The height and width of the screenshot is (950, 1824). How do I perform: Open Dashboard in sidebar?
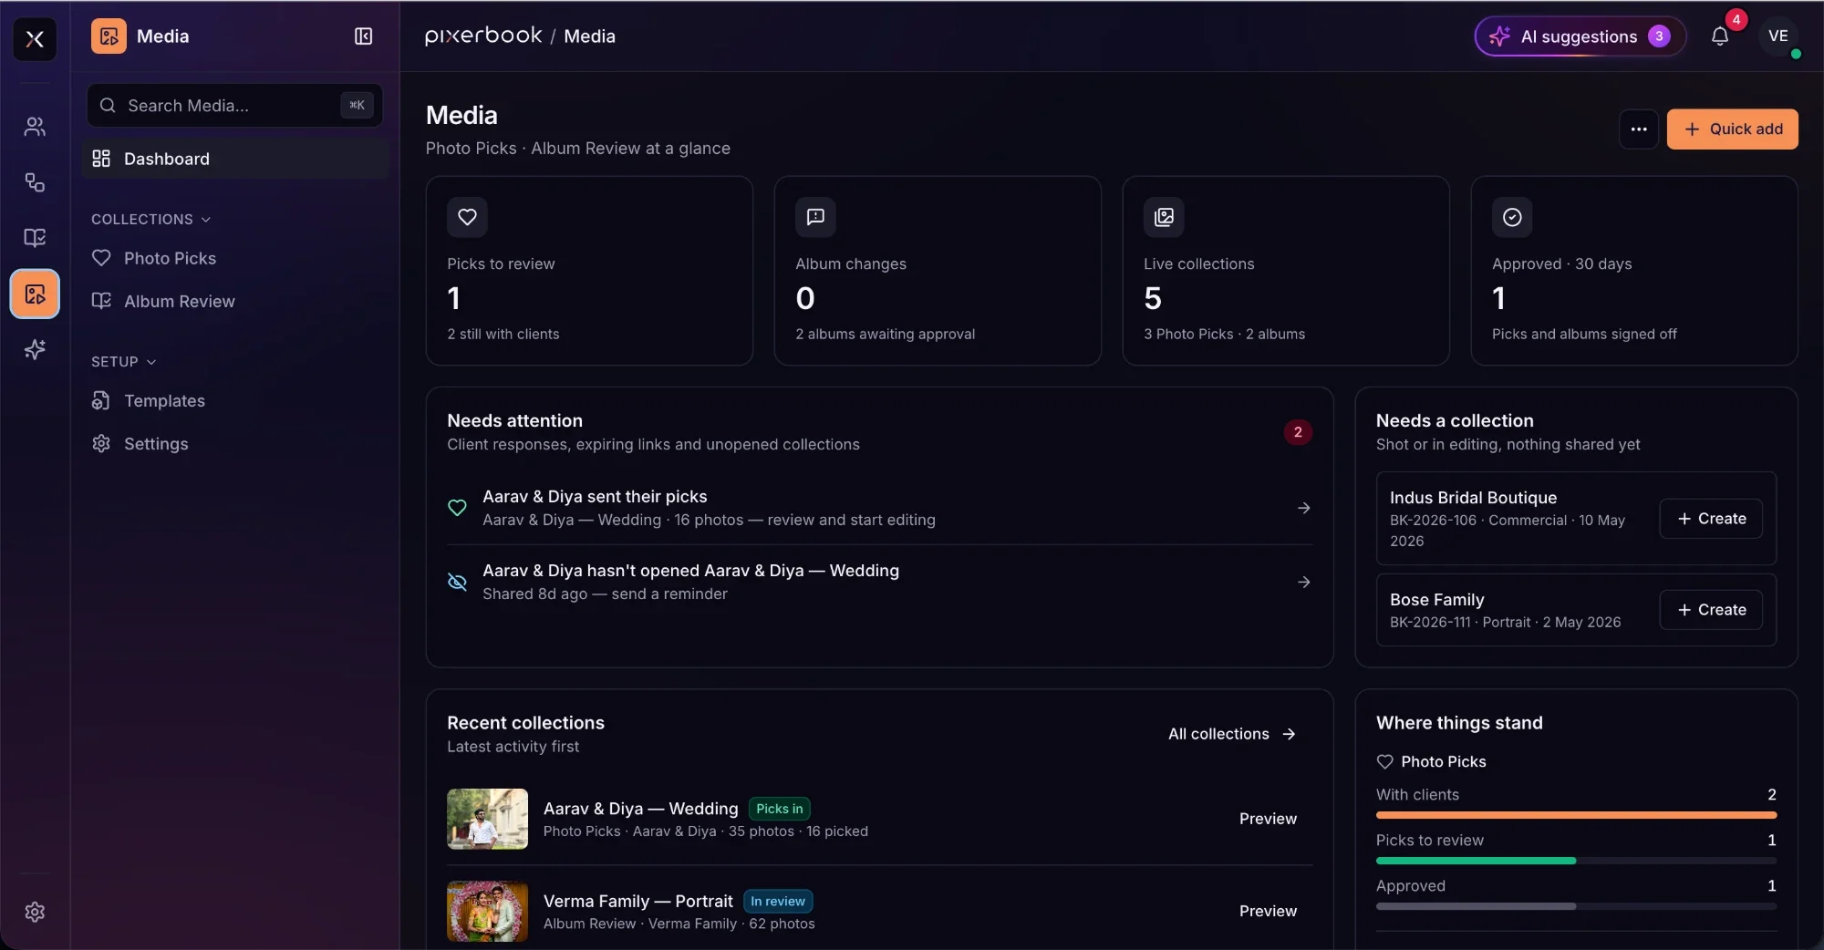point(235,159)
